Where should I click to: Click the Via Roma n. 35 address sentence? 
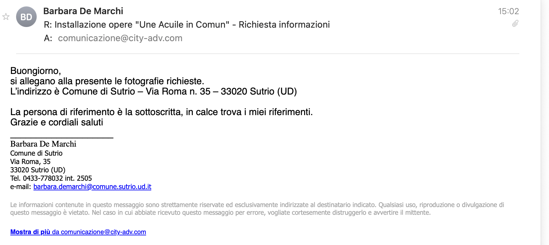[x=154, y=92]
